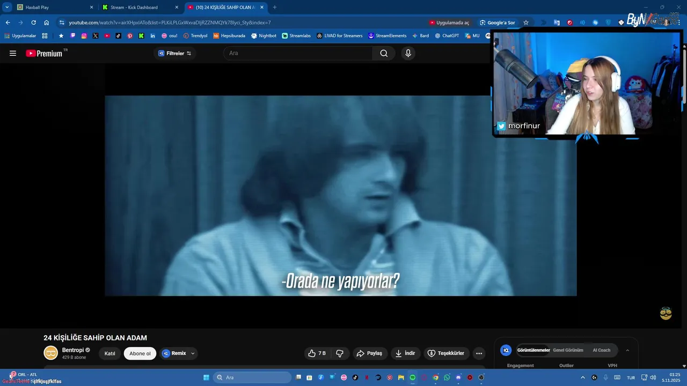Screen dimensions: 687x386
Task: Select Görüntülenmeler tab in vidIQ panel
Action: coord(533,350)
